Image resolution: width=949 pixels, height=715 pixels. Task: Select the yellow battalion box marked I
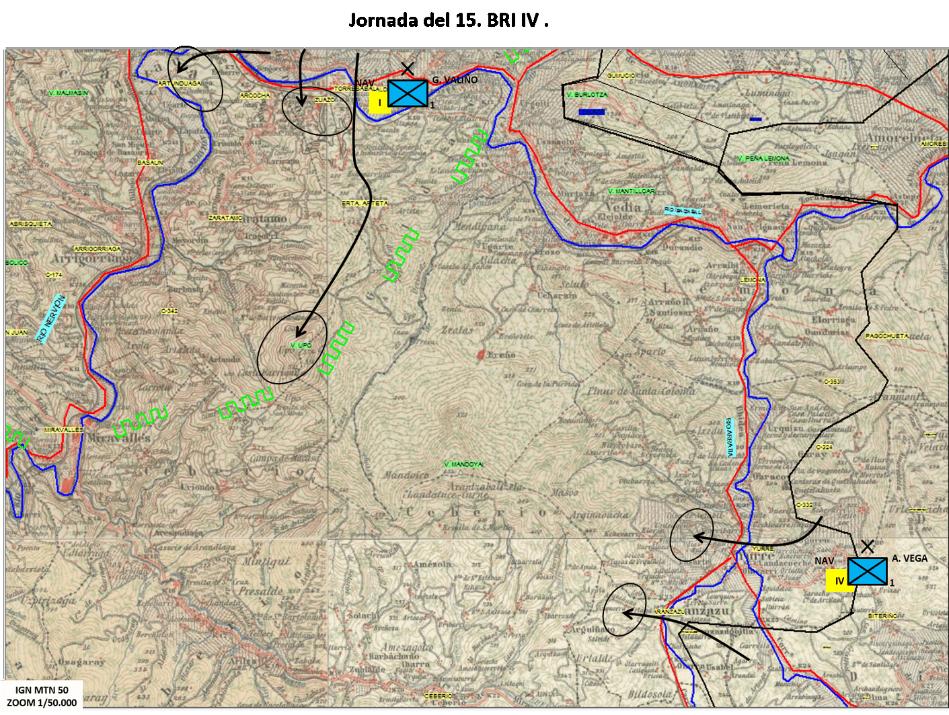click(x=379, y=103)
